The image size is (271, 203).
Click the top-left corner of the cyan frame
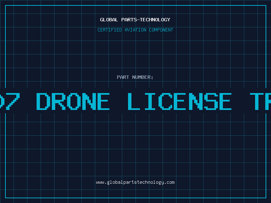[x=5, y=5]
